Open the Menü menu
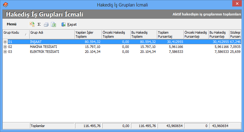The width and height of the screenshot is (244, 132). tap(11, 24)
